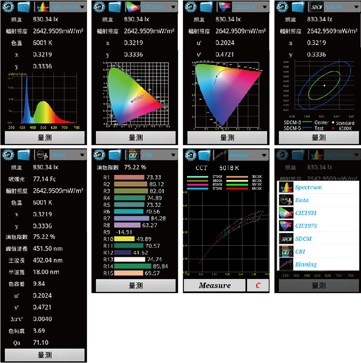Click CRI icon in mode list

point(286,252)
